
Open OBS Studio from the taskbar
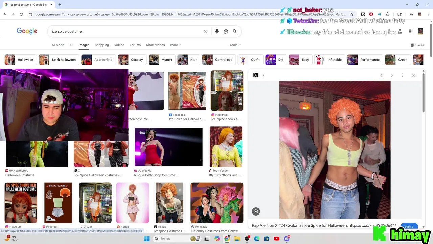coord(247,239)
